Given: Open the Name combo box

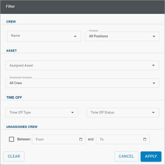Looking at the screenshot, I should [44, 36].
